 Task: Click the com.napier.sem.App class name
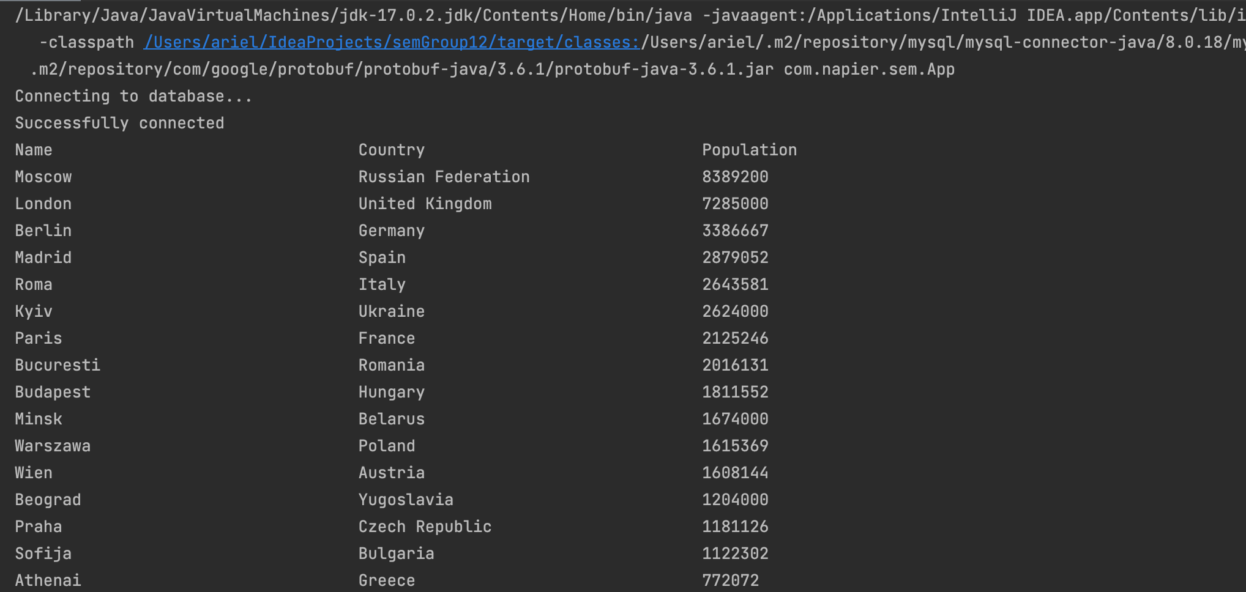click(x=869, y=69)
